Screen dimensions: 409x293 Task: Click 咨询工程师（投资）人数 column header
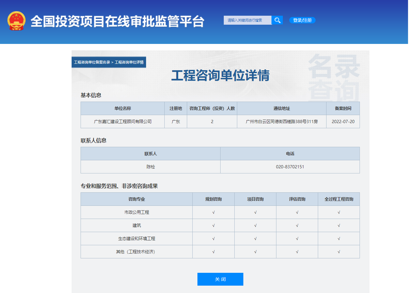click(212, 108)
